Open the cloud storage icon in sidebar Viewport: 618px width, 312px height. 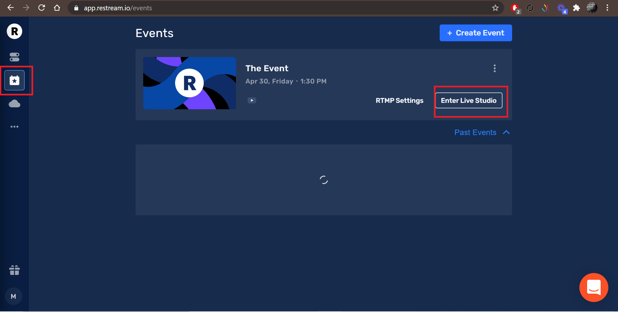[14, 104]
